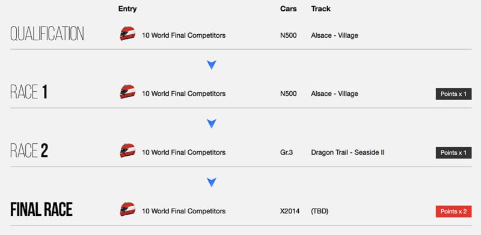Viewport: 481px width, 235px height.
Task: Click blue arrow below Qualification row
Action: [x=212, y=65]
